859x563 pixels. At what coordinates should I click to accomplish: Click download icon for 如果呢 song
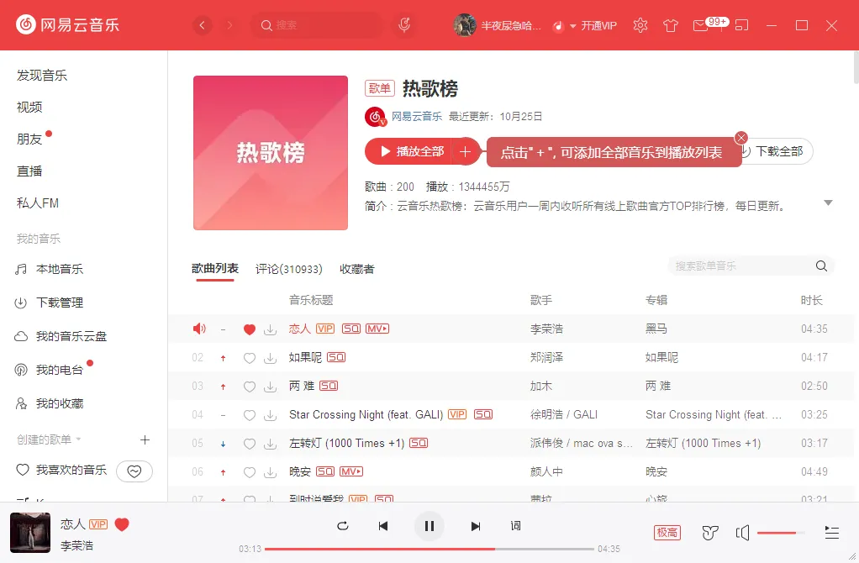[x=270, y=358]
